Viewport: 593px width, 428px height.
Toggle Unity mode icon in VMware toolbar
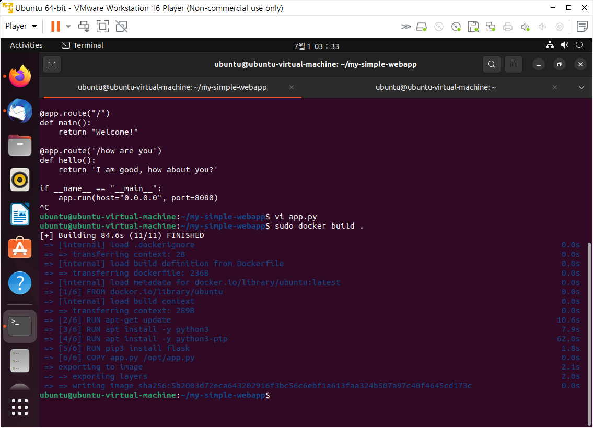pyautogui.click(x=121, y=27)
